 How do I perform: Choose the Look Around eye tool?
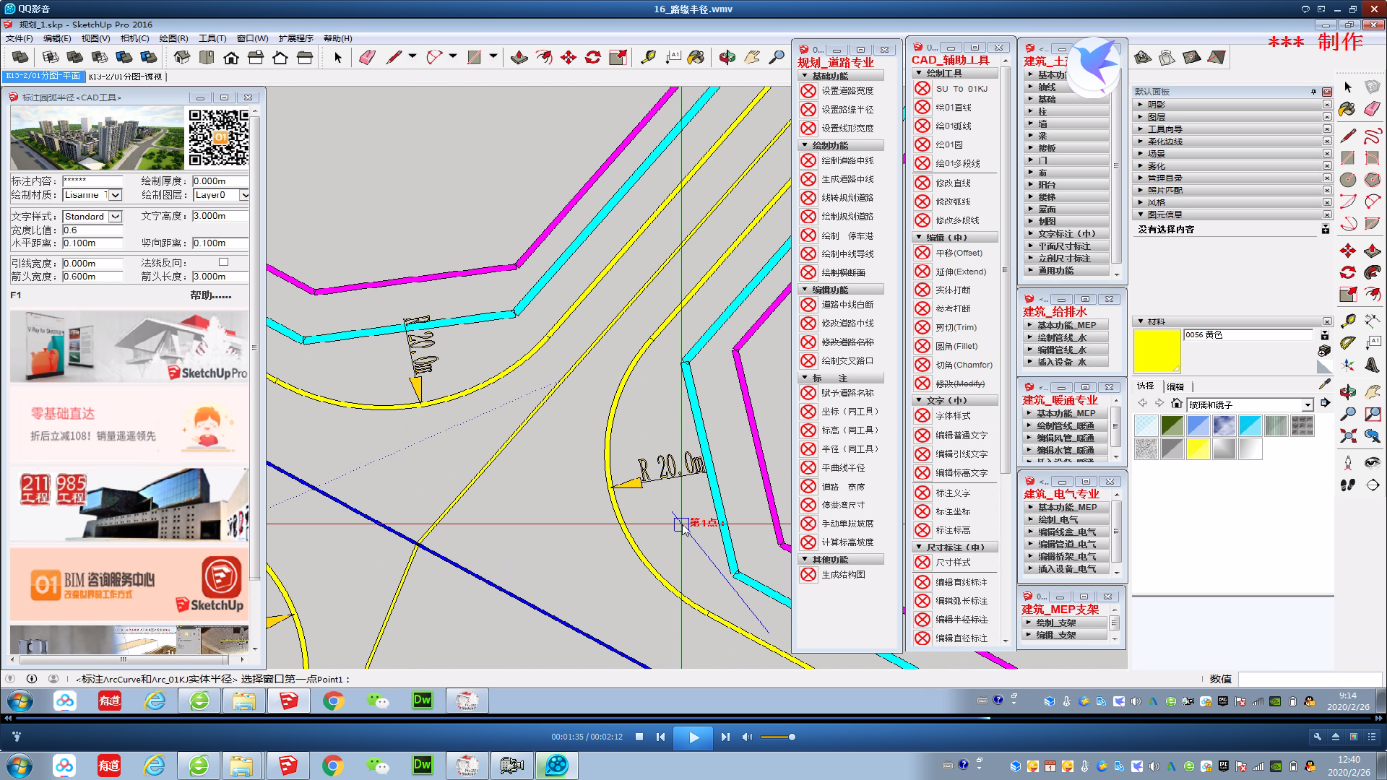[x=1373, y=462]
